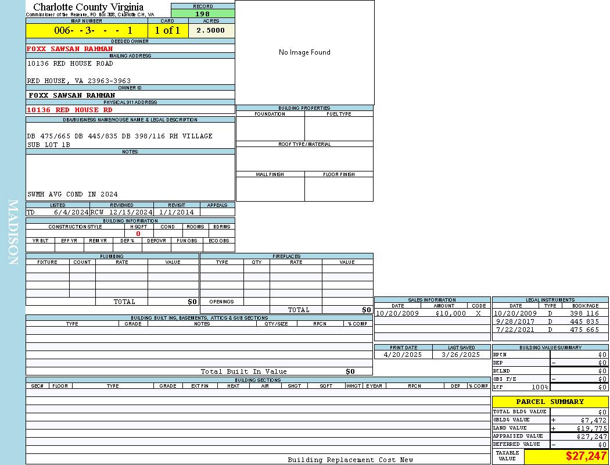This screenshot has height=465, width=610.
Task: Click the large red taxable value amount
Action: (586, 456)
